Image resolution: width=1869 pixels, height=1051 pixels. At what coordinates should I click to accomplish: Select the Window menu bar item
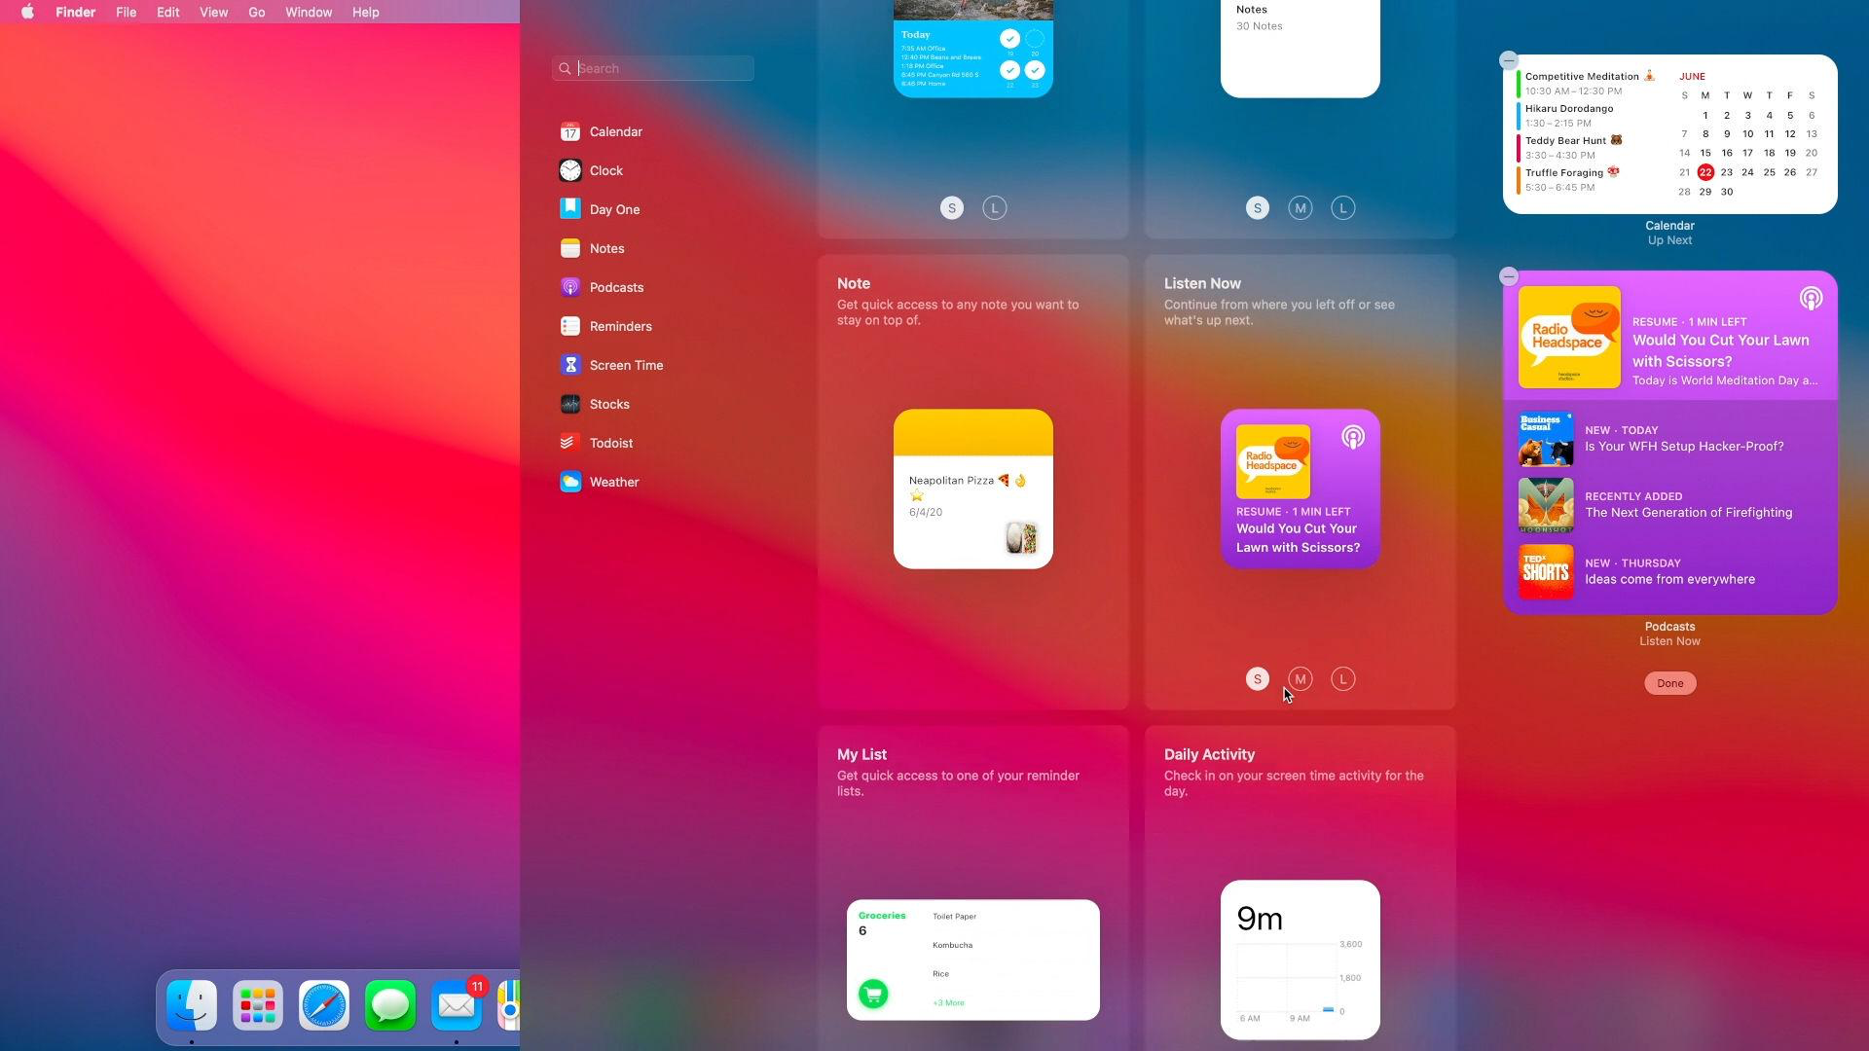coord(306,12)
